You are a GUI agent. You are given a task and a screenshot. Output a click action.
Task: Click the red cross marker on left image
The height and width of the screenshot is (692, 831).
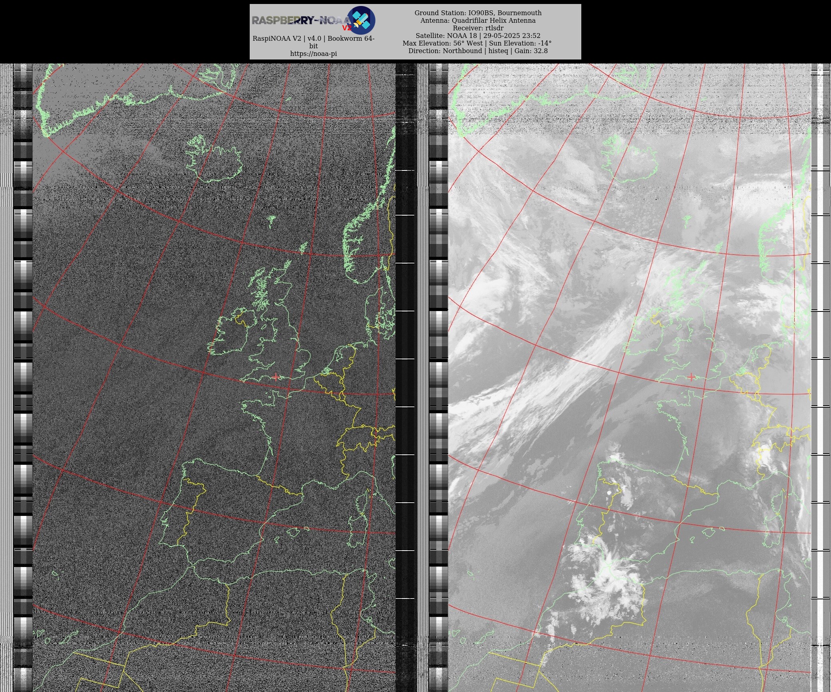pyautogui.click(x=276, y=377)
